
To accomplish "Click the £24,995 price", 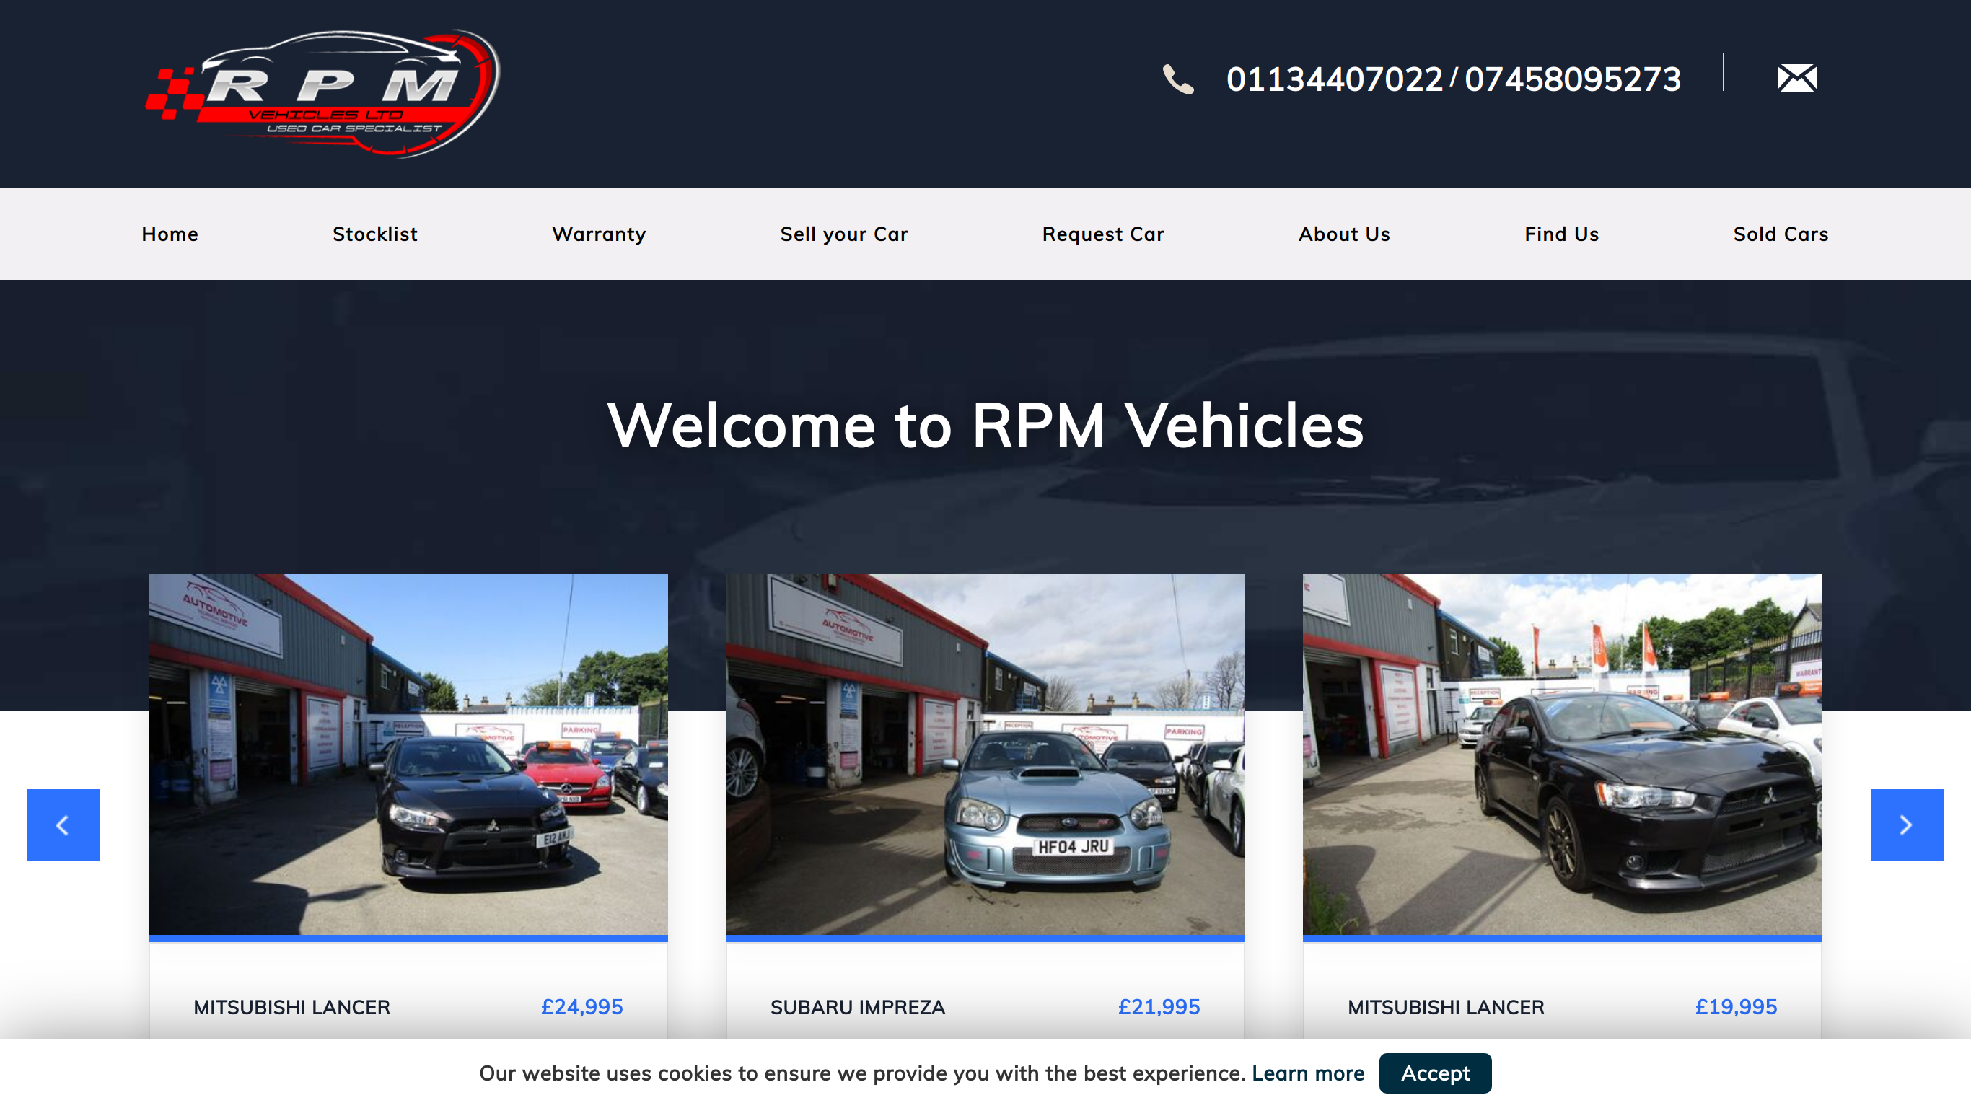I will 581,1007.
